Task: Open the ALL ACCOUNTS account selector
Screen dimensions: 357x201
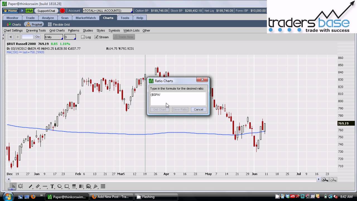Action: tap(107, 11)
